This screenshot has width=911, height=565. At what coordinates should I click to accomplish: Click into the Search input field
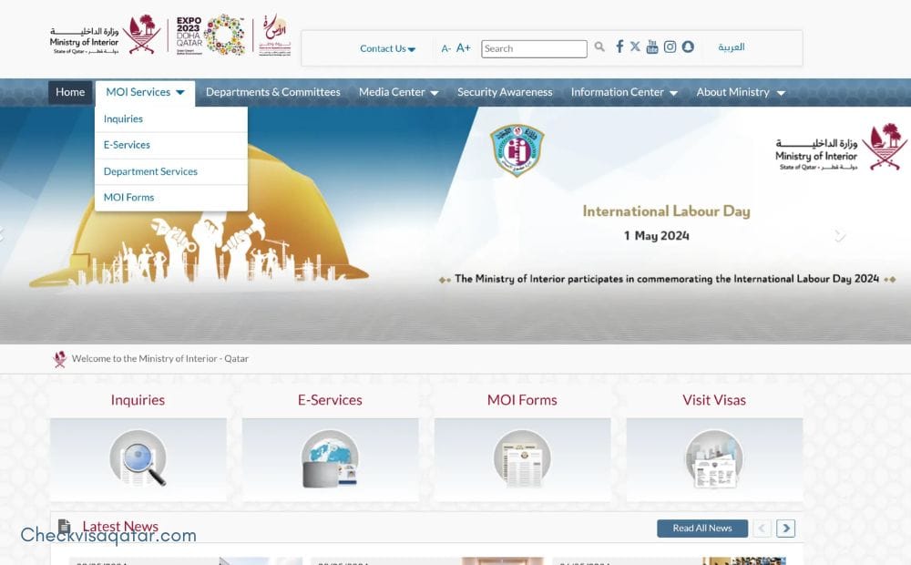[x=534, y=49]
